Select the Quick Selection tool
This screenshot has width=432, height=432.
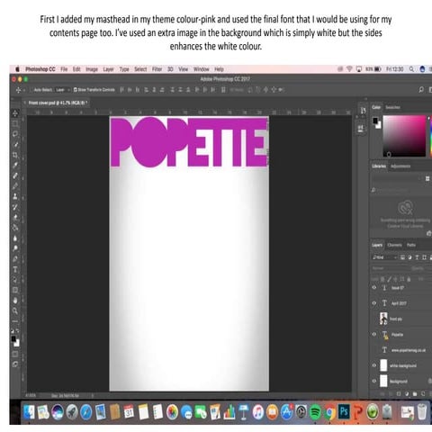(15, 144)
